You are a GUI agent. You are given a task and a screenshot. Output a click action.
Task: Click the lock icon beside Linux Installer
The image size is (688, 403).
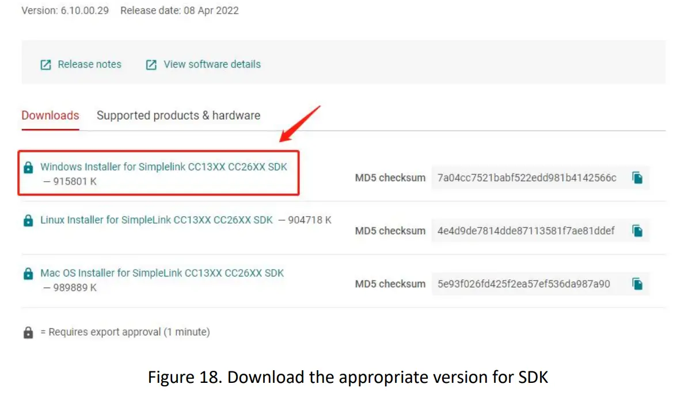[x=28, y=220]
